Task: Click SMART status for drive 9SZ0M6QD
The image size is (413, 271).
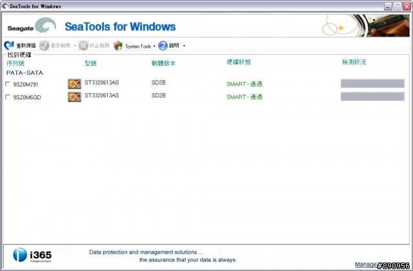Action: pos(244,97)
